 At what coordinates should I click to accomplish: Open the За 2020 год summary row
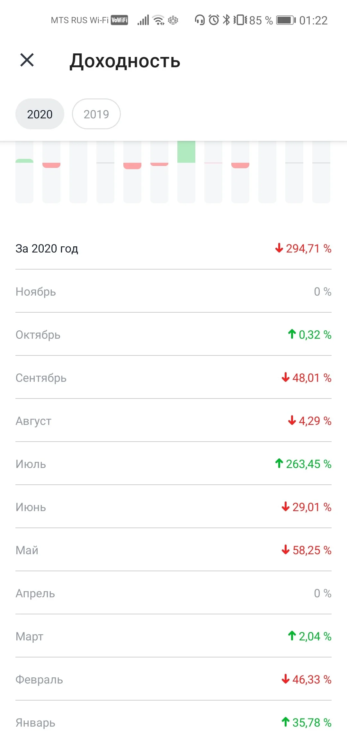(173, 248)
